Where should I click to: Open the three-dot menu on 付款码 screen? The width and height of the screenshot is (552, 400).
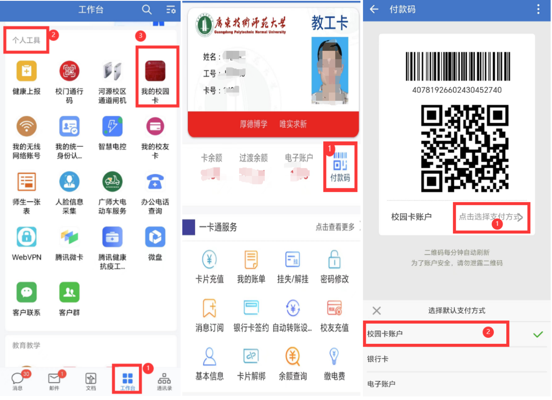pyautogui.click(x=538, y=9)
